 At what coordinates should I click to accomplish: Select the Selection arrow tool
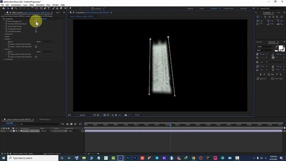pyautogui.click(x=8, y=8)
